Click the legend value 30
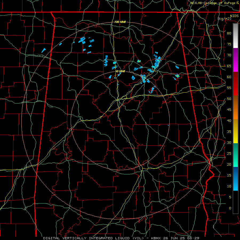Screen dimensions: 240x240 point(229,143)
